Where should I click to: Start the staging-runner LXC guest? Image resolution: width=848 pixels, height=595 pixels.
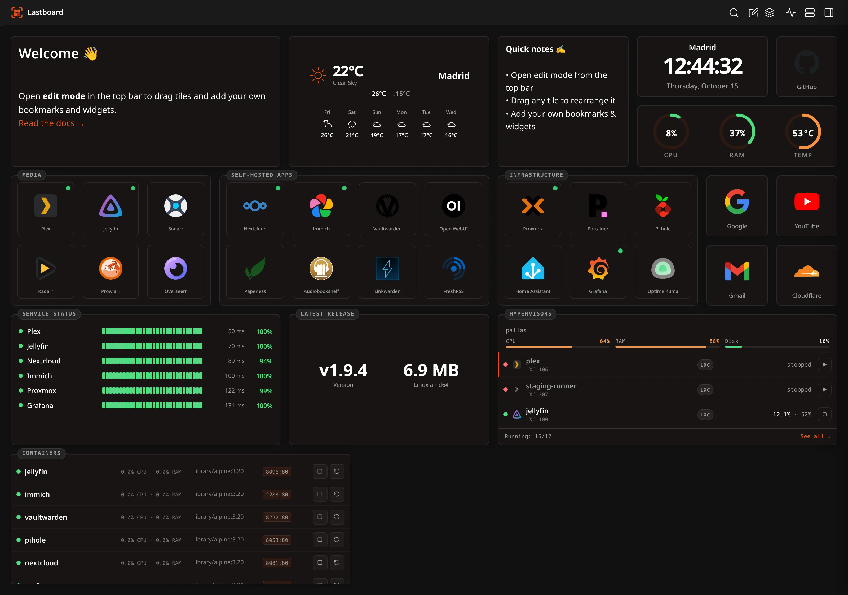[824, 389]
